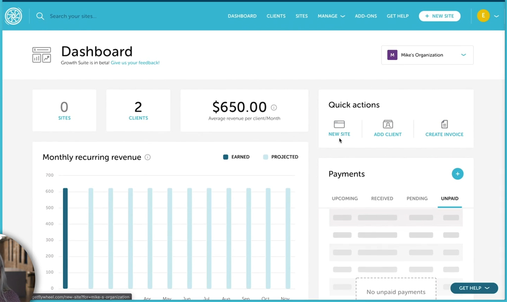Click the New Site quick action icon
Screen dimensions: 507x302
(x=339, y=124)
